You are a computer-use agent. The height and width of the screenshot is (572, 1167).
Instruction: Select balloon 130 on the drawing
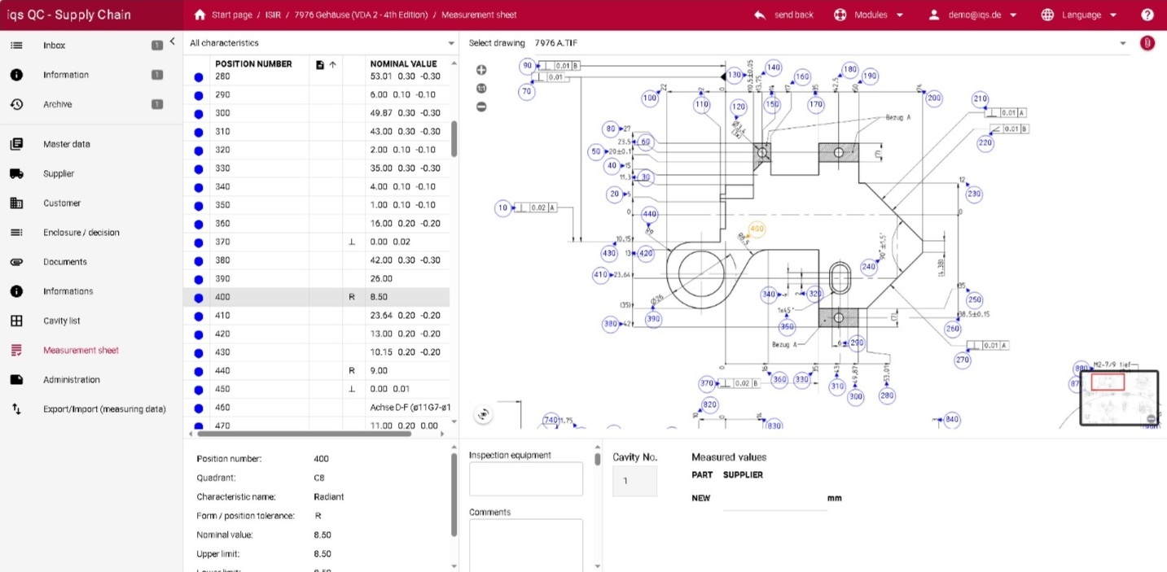(x=735, y=75)
